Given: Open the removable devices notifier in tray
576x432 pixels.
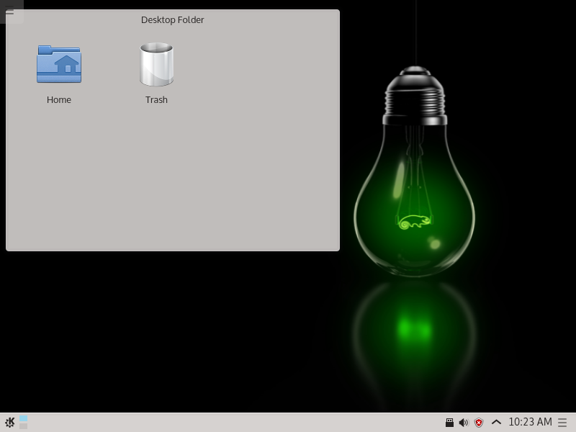Looking at the screenshot, I should pyautogui.click(x=449, y=423).
